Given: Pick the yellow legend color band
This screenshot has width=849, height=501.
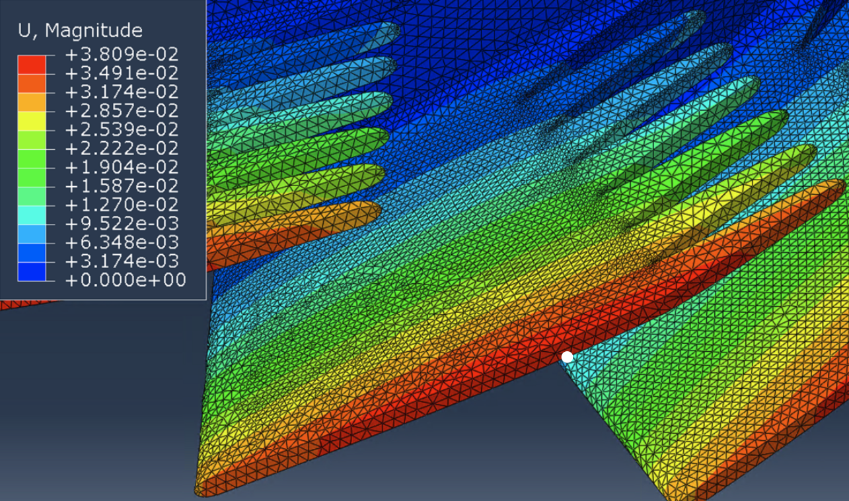Looking at the screenshot, I should 32,120.
